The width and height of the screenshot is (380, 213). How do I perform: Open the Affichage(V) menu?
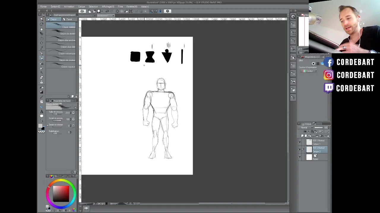tap(108, 7)
